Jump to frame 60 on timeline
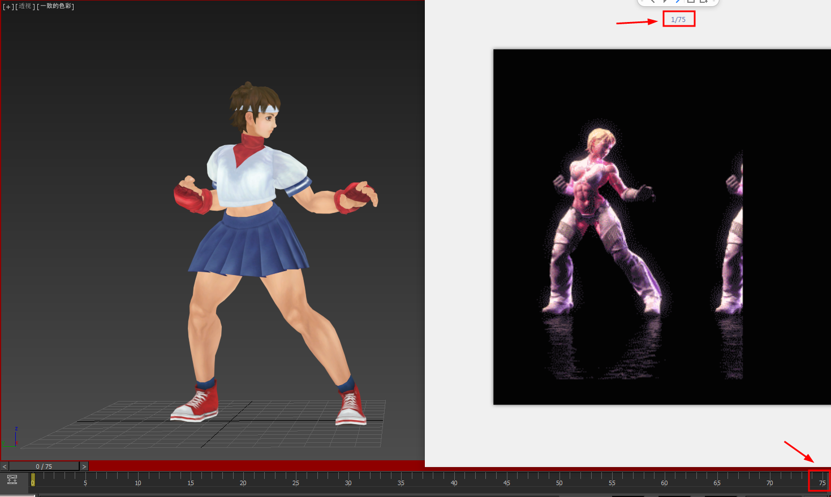 (665, 483)
